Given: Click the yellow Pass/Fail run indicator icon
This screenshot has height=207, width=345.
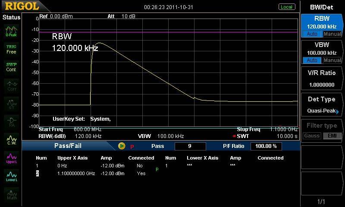Looking at the screenshot, I should [122, 146].
